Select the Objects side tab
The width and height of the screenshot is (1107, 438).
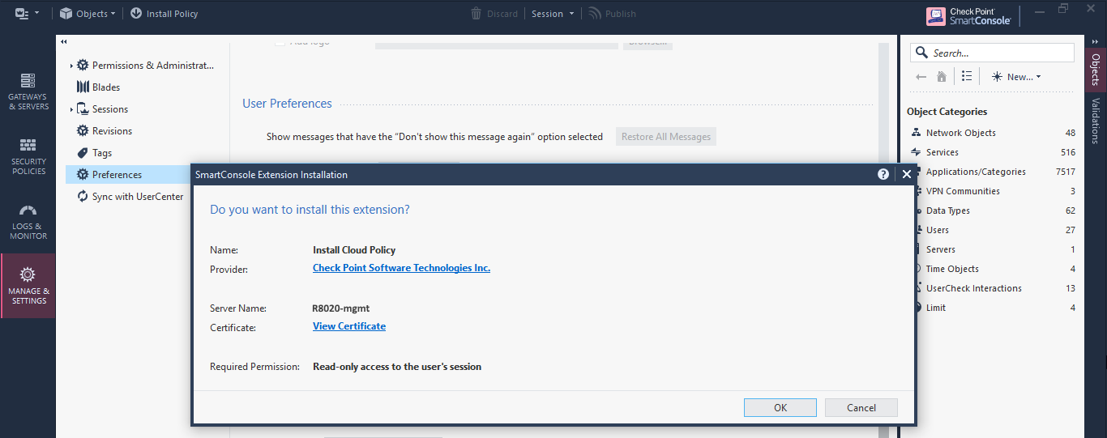[x=1096, y=70]
